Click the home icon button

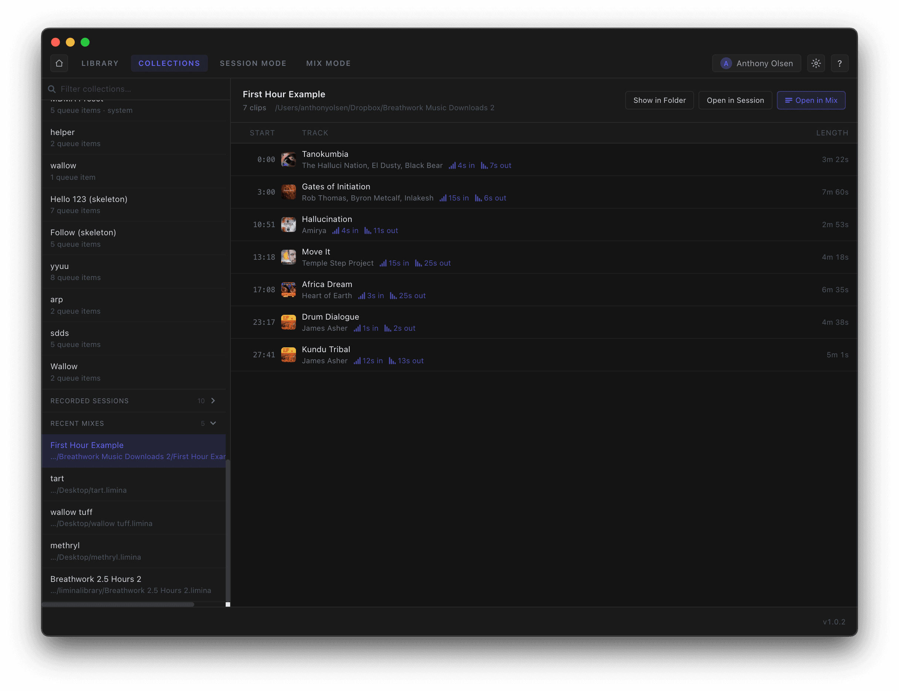pos(59,63)
